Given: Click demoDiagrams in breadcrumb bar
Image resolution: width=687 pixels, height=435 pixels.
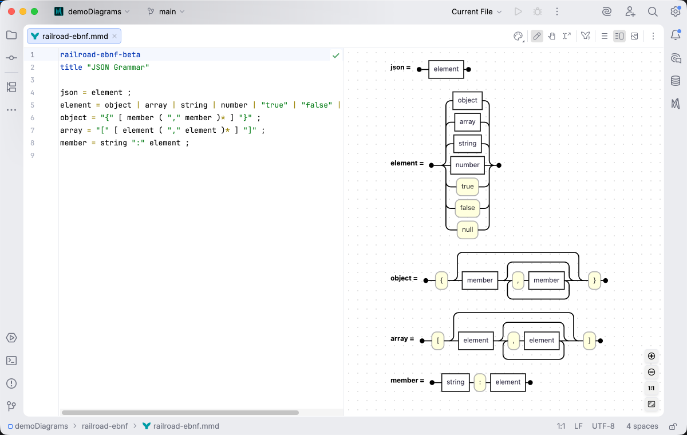Looking at the screenshot, I should coord(38,426).
